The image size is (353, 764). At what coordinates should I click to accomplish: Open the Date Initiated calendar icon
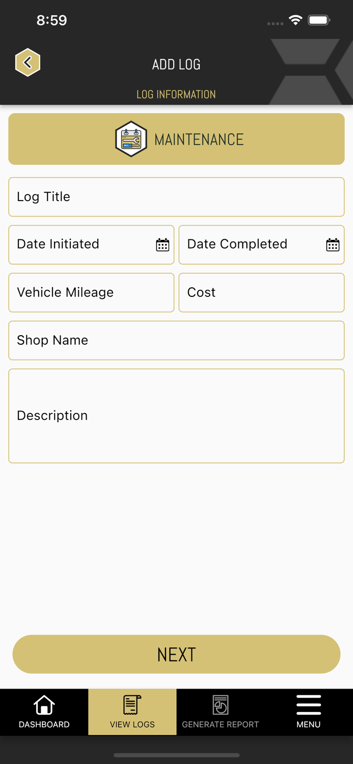click(x=162, y=244)
